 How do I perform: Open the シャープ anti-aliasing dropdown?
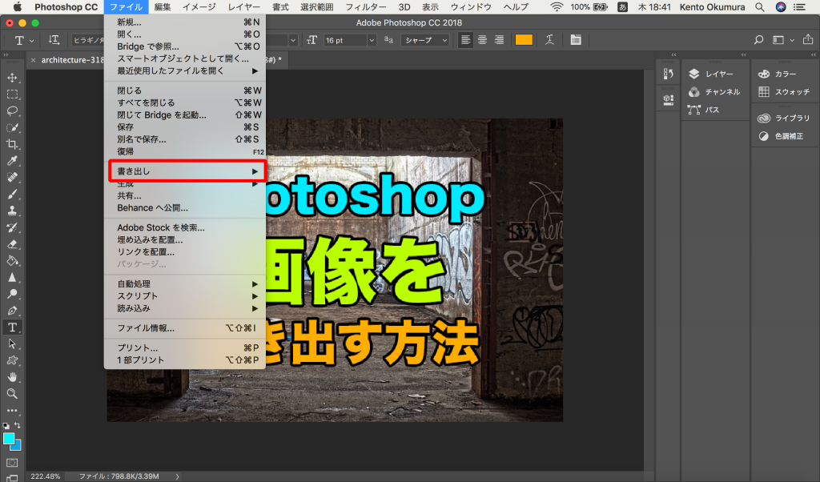click(424, 40)
